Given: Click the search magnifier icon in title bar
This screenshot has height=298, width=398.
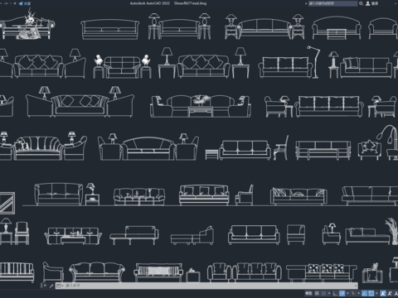Looking at the screenshot, I should click(x=361, y=3).
